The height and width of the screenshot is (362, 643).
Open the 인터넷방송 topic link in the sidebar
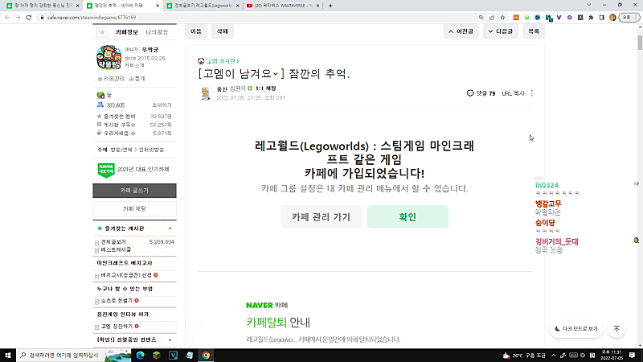pos(151,150)
